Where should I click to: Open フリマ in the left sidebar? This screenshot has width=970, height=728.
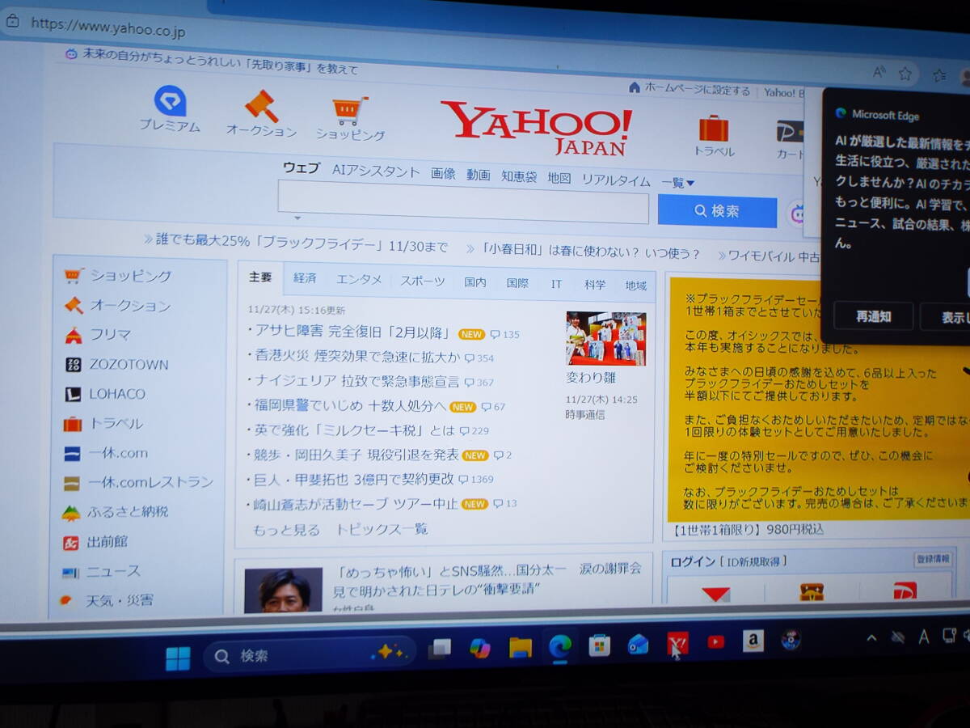pos(98,335)
